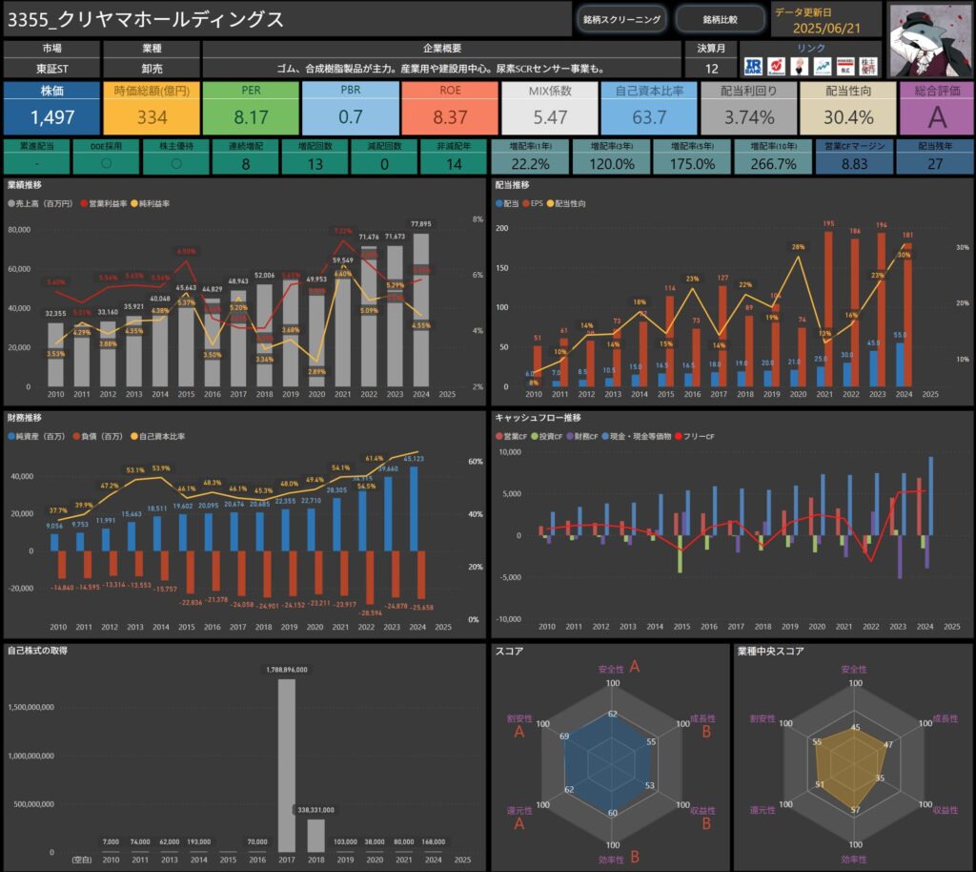976x872 pixels.
Task: Click the 投資CF legend entry
Action: tap(546, 437)
